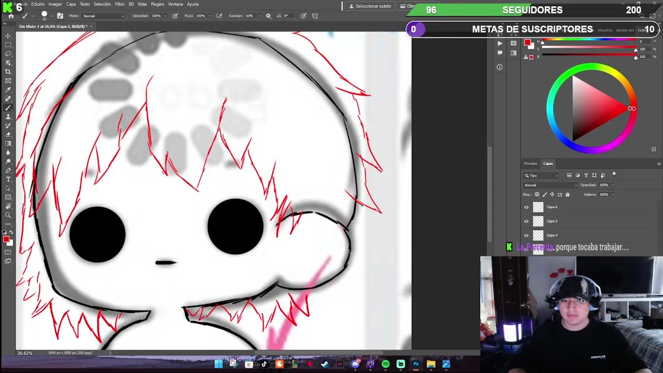
Task: Expand tool preset picker arrow
Action: click(x=32, y=16)
